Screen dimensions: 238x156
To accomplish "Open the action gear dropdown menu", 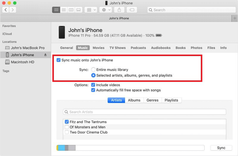I will tap(106, 10).
